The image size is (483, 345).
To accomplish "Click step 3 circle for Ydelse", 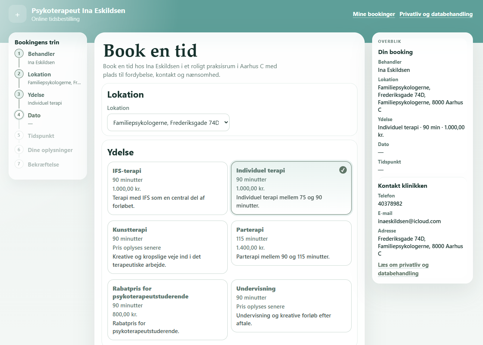I will 19,94.
